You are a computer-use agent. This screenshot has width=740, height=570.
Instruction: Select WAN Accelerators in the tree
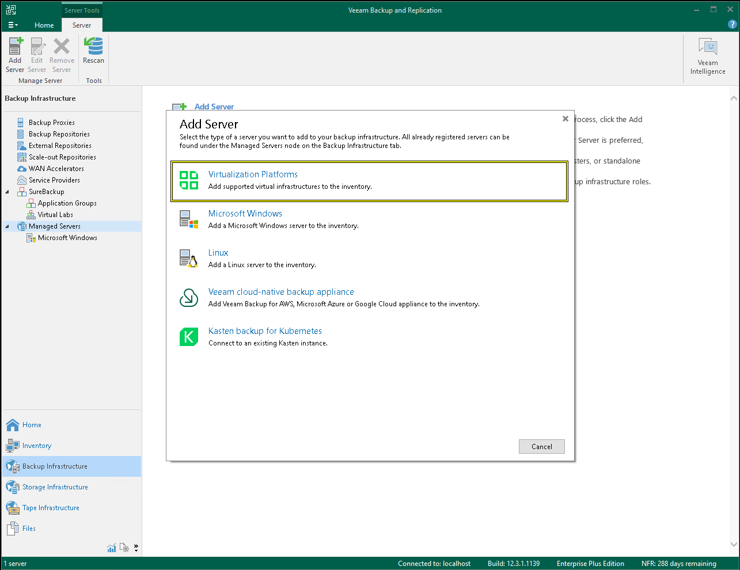click(56, 169)
